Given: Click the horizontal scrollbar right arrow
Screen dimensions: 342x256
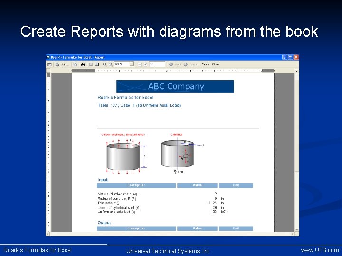Looking at the screenshot, I should point(293,234).
